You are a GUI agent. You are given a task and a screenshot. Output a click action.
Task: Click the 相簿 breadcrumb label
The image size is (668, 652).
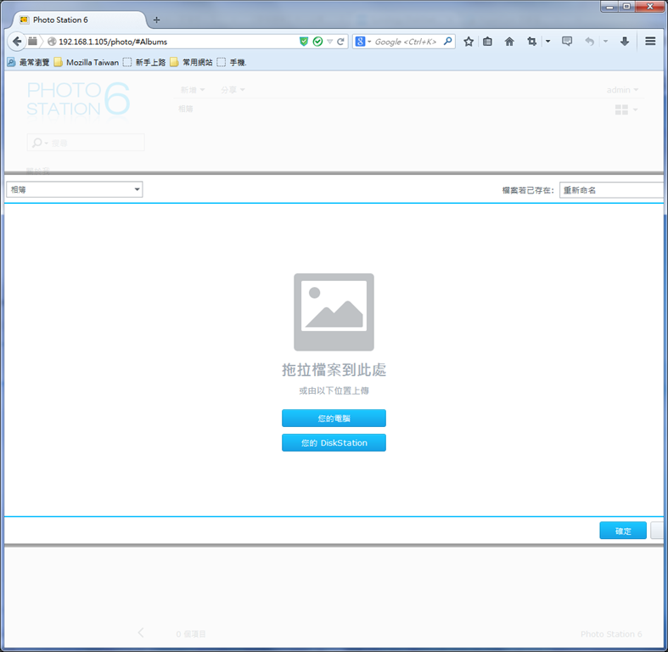click(x=186, y=109)
